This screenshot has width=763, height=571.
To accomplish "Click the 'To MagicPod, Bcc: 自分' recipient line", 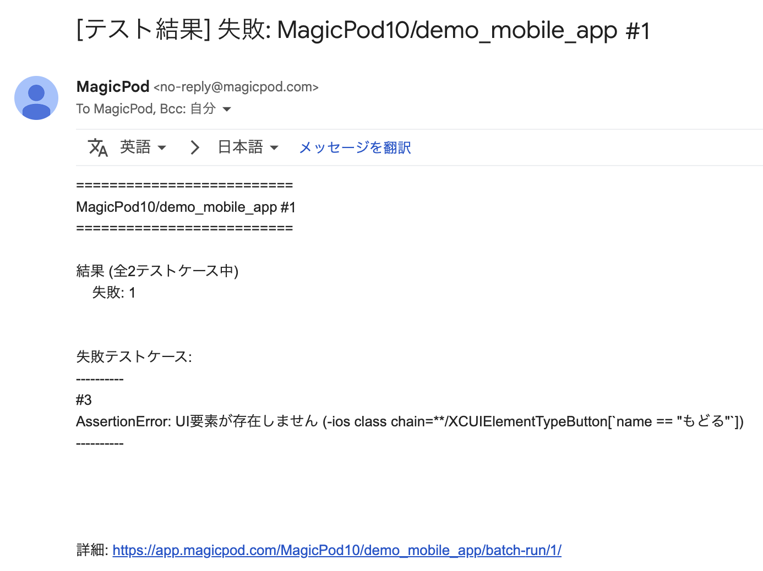I will pos(146,109).
